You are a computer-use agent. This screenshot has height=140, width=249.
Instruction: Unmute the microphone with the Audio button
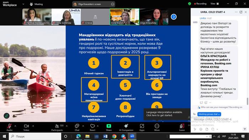[x=9, y=127]
